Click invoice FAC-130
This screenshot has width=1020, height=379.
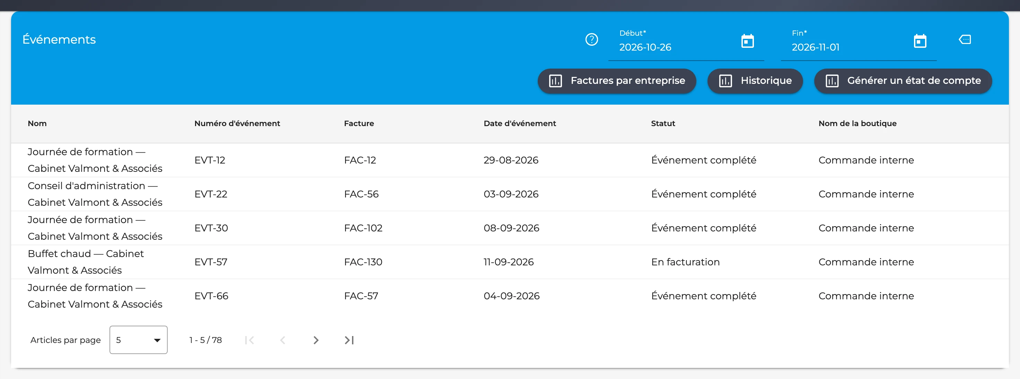point(363,262)
